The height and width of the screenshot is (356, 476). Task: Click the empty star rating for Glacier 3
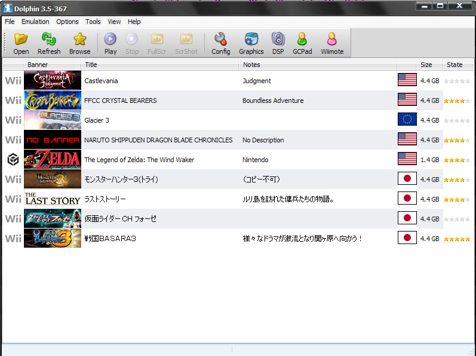pyautogui.click(x=457, y=120)
